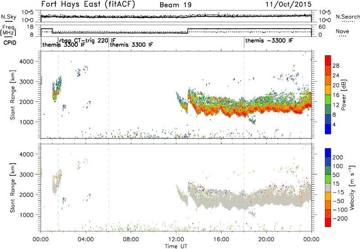
Task: Click the "1000" tick in the velocity panel
Action: tap(27, 215)
